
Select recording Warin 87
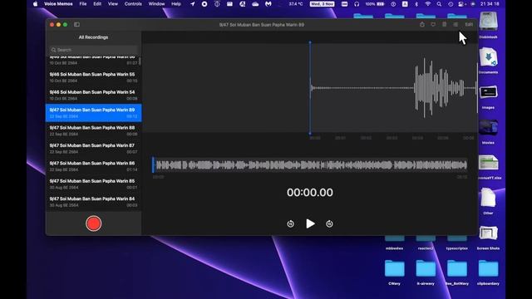pyautogui.click(x=93, y=149)
